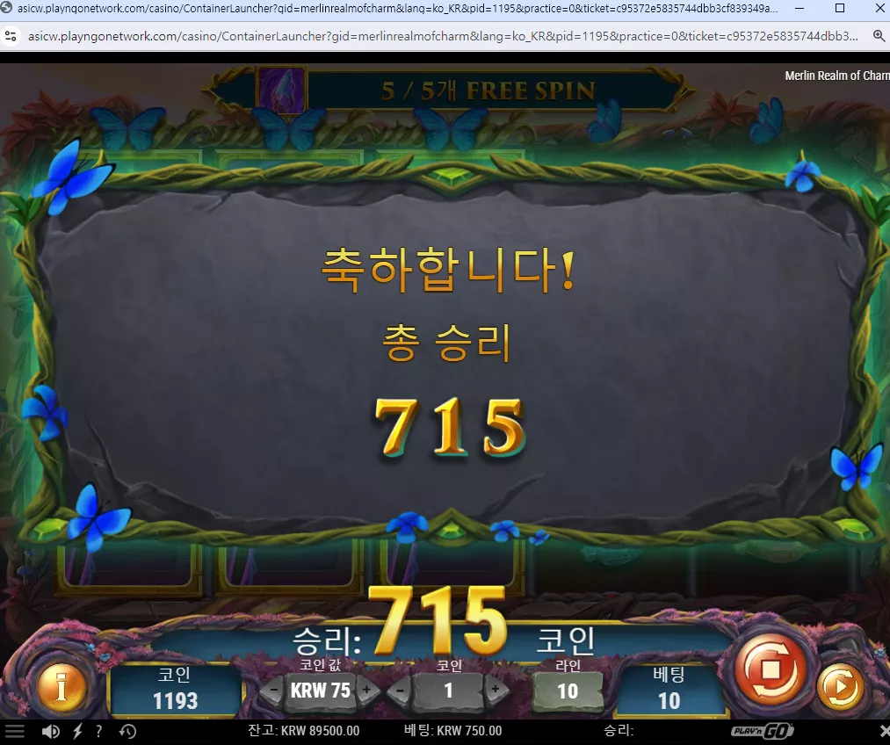Viewport: 890px width, 745px height.
Task: Mute the game sound speaker icon
Action: [50, 731]
